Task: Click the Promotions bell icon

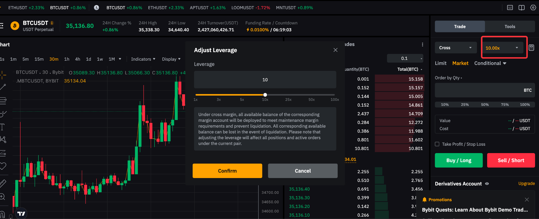Action: (x=424, y=200)
